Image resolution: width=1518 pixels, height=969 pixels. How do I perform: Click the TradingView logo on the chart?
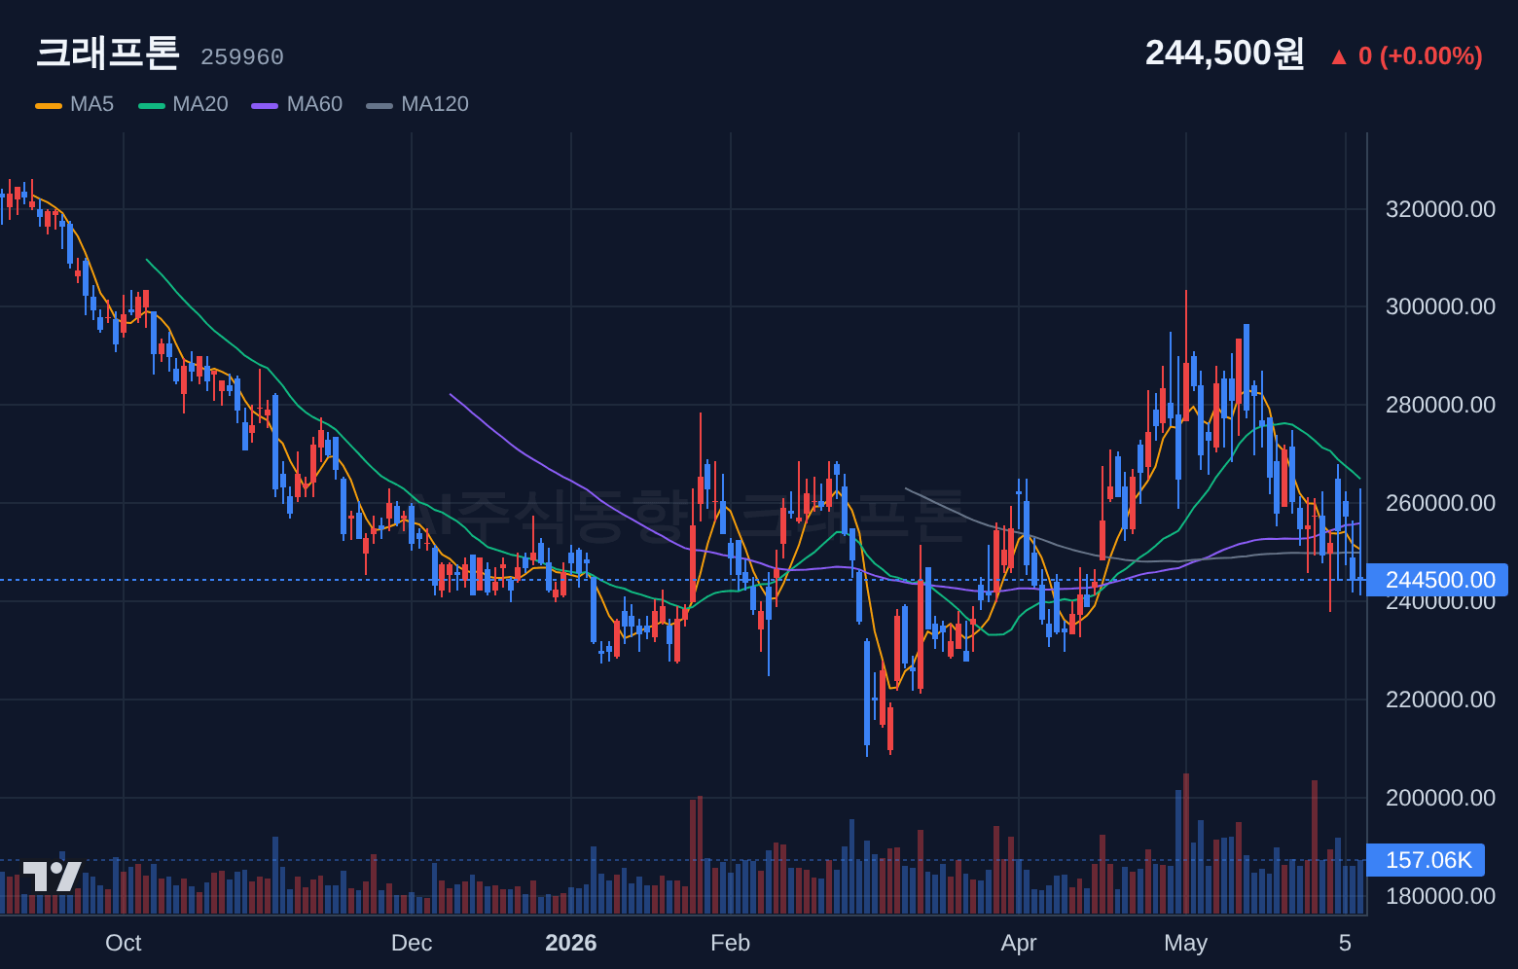pos(53,876)
